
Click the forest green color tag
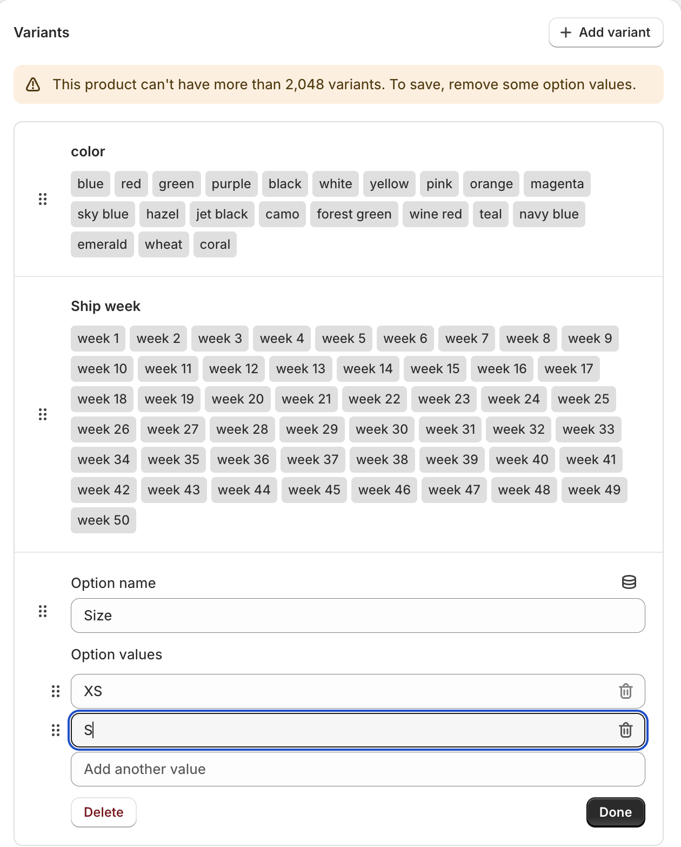tap(354, 214)
